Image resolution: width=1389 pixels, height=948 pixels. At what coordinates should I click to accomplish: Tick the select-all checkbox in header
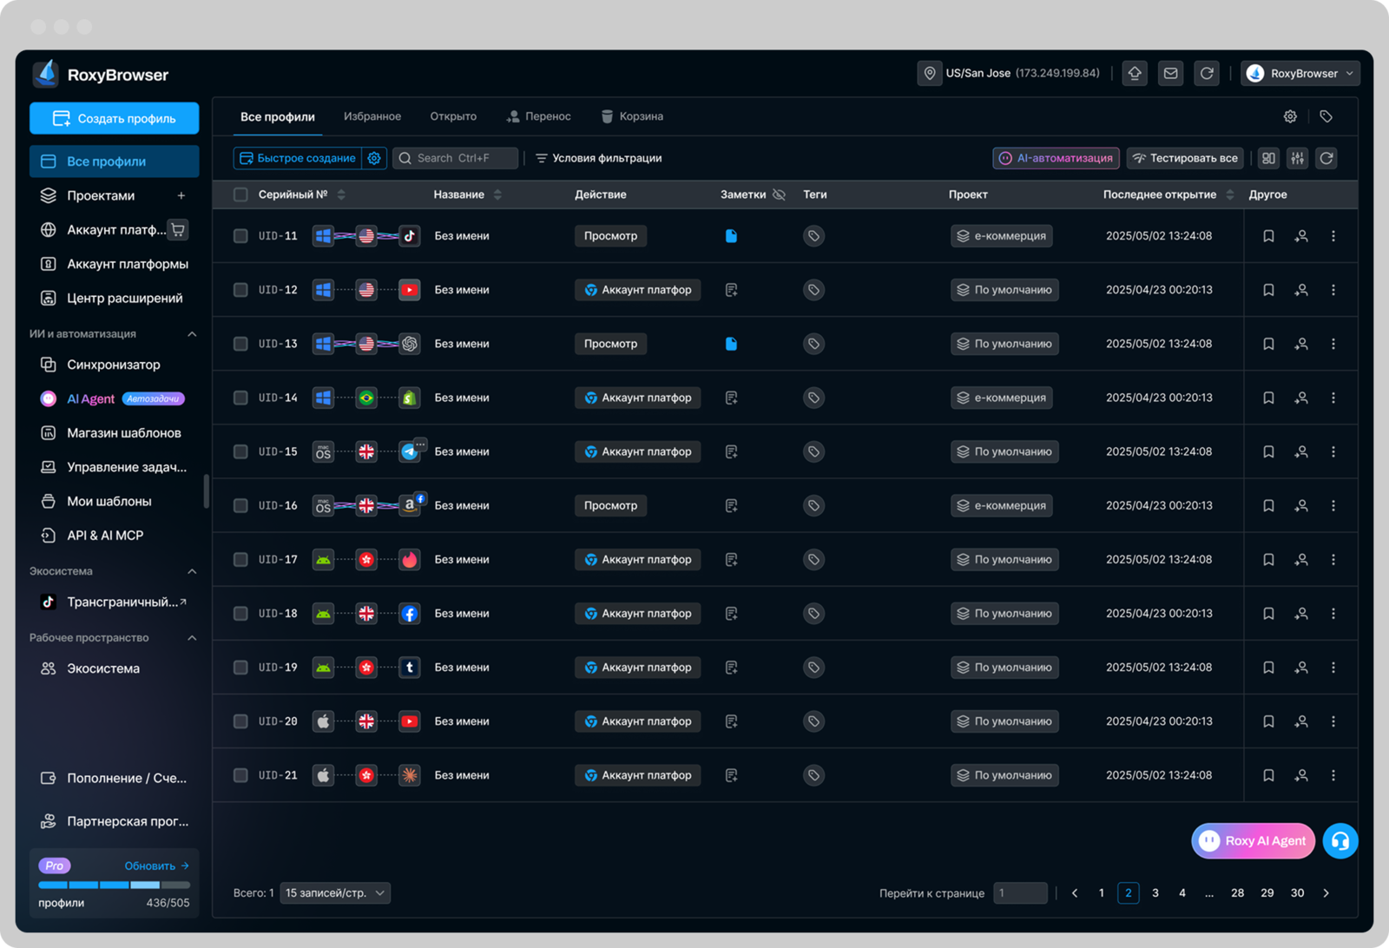click(x=240, y=194)
